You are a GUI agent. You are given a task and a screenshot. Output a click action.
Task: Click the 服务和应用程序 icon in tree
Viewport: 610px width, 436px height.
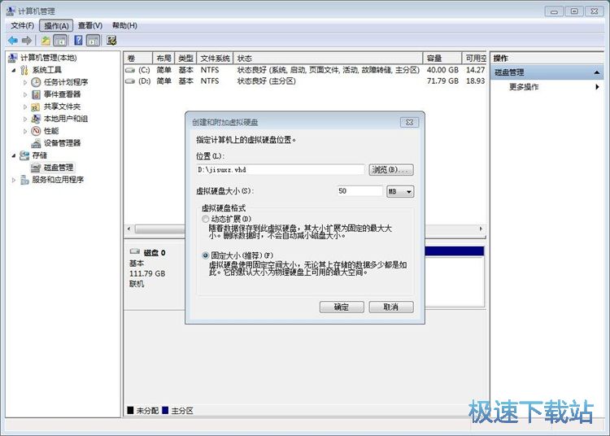click(24, 180)
